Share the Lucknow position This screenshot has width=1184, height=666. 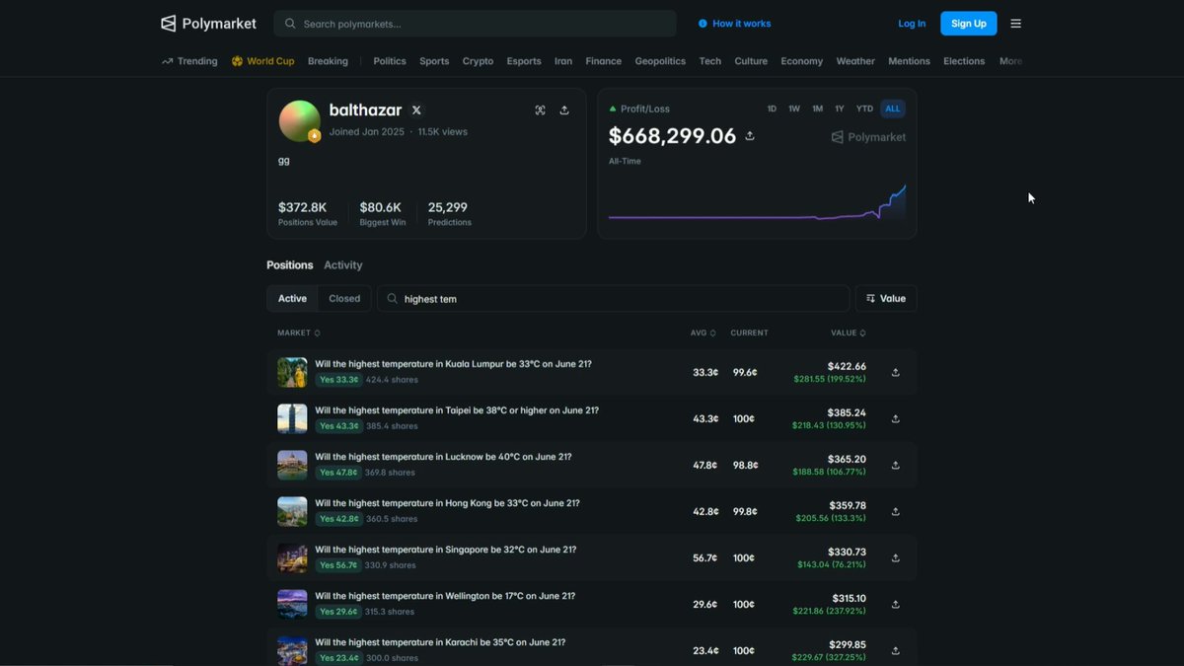896,466
